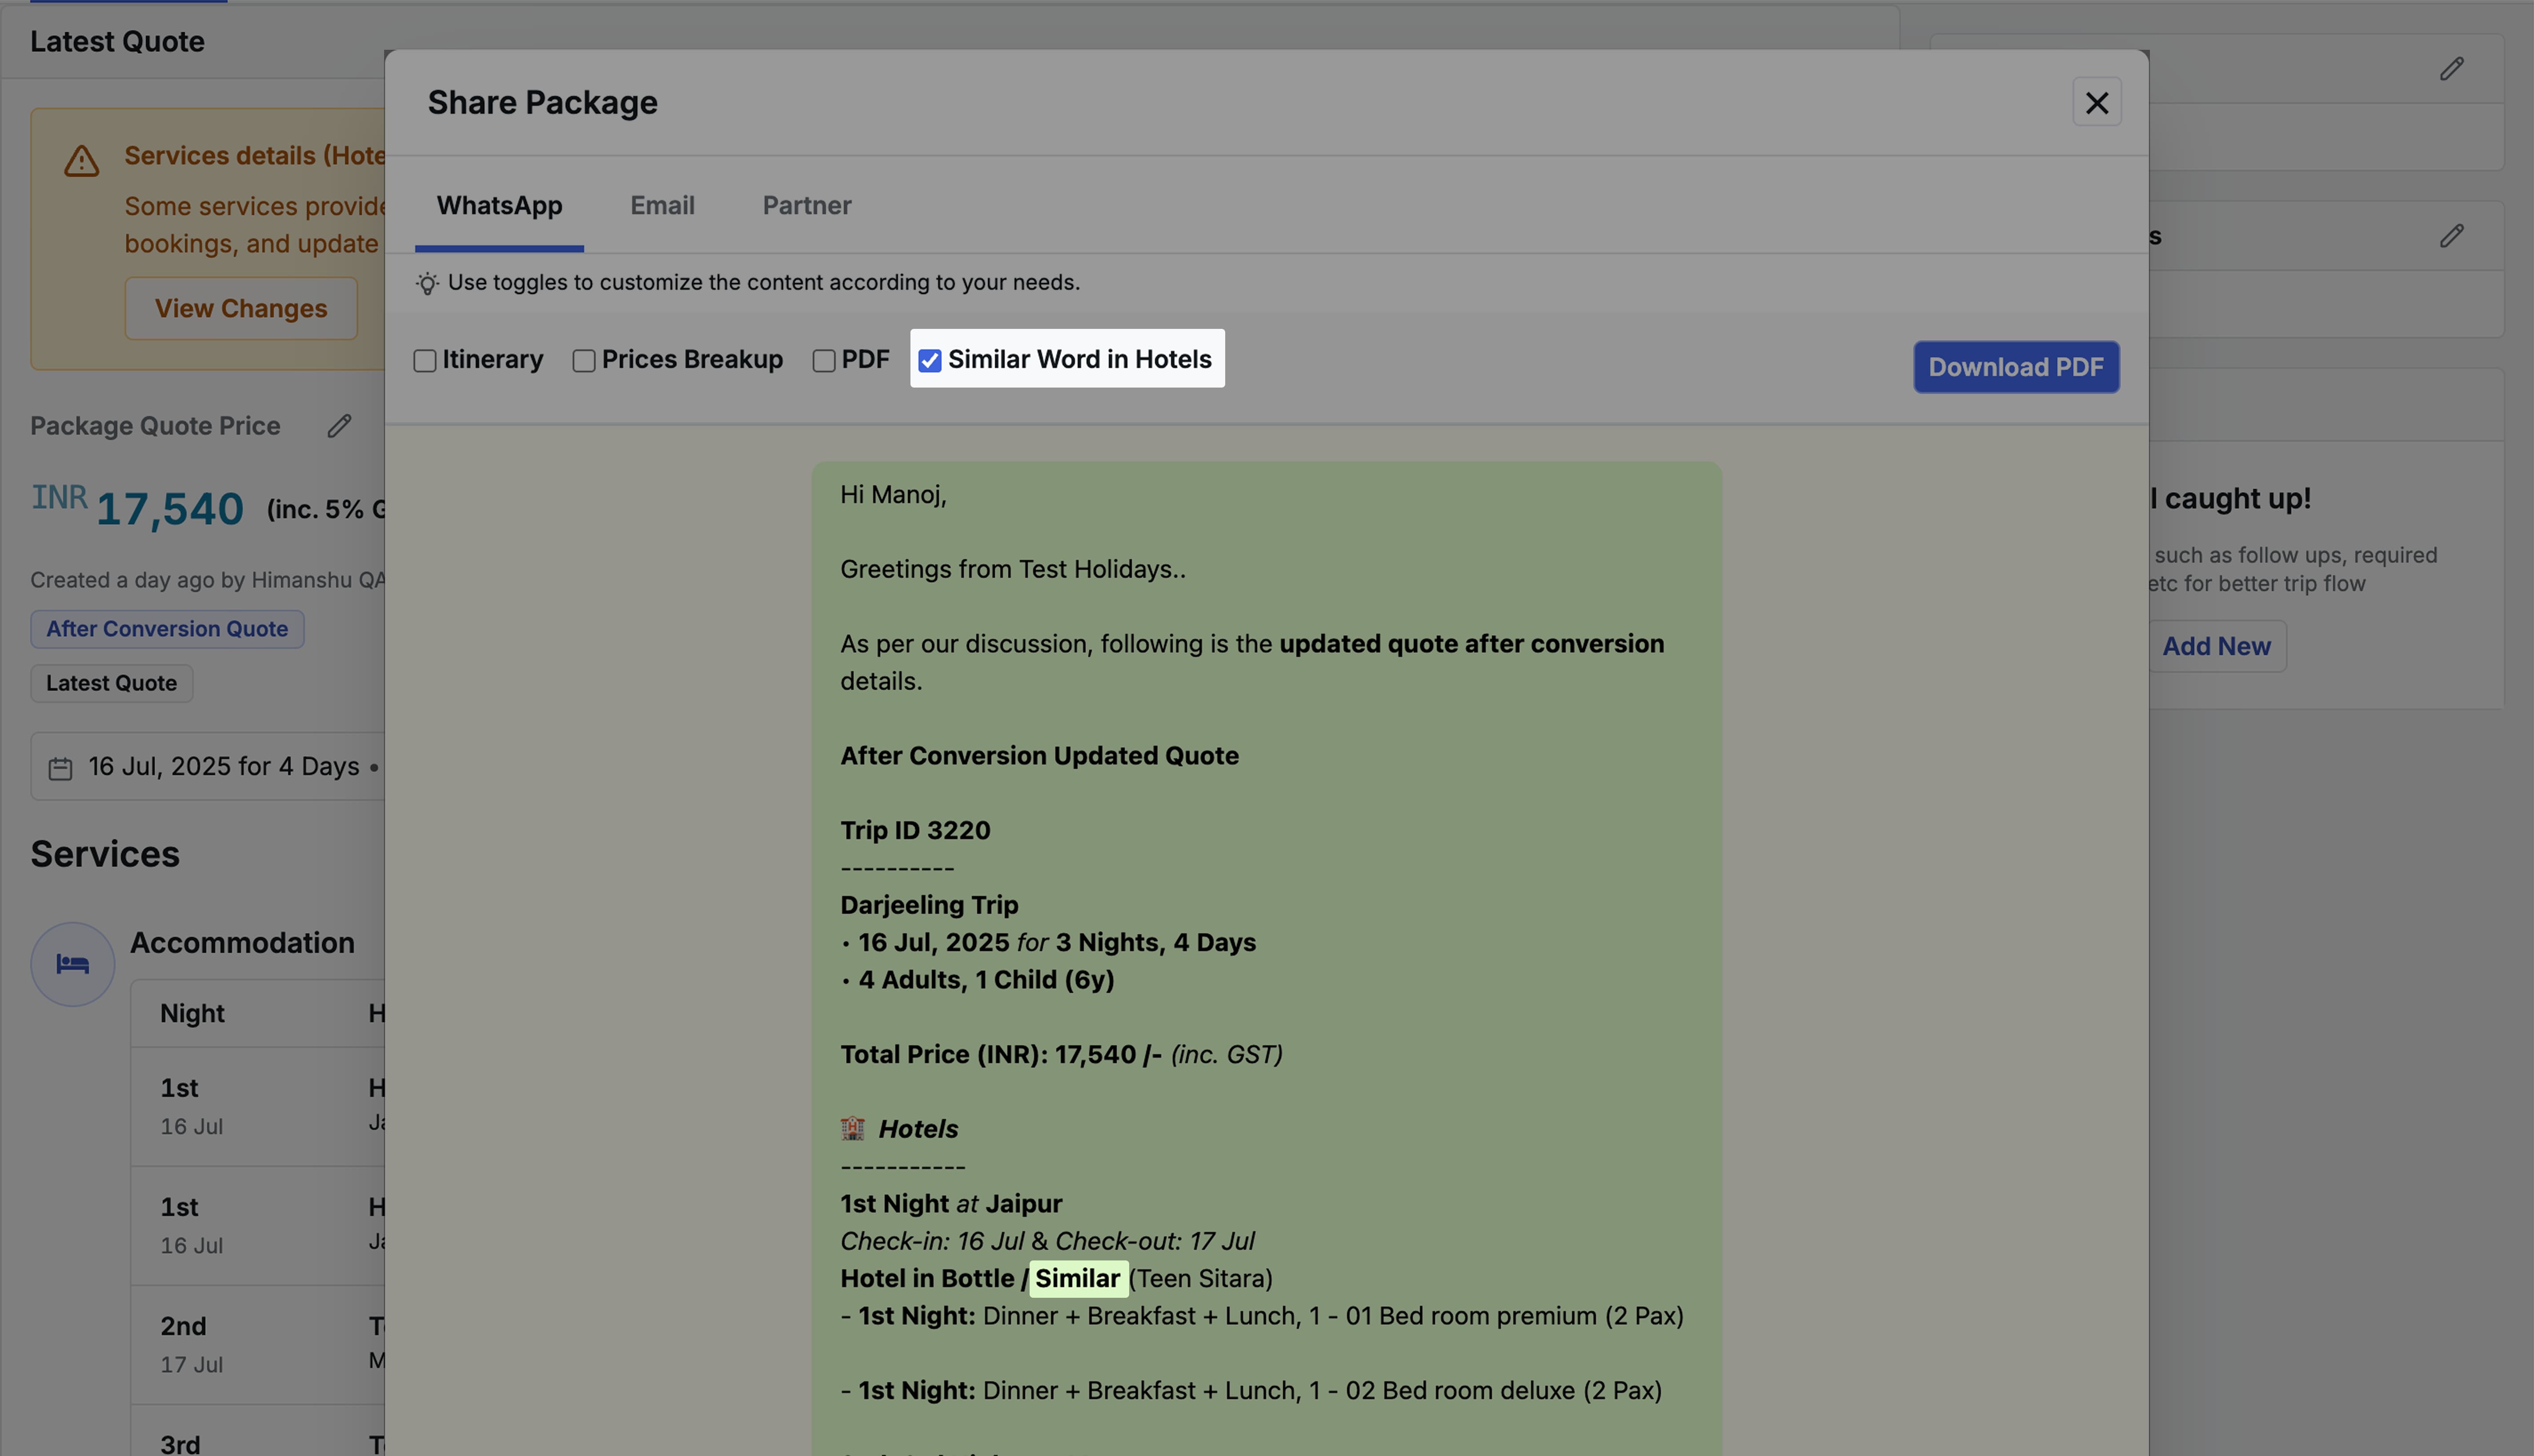
Task: Click the pencil edit icon beside Package Quote Price
Action: pyautogui.click(x=340, y=425)
